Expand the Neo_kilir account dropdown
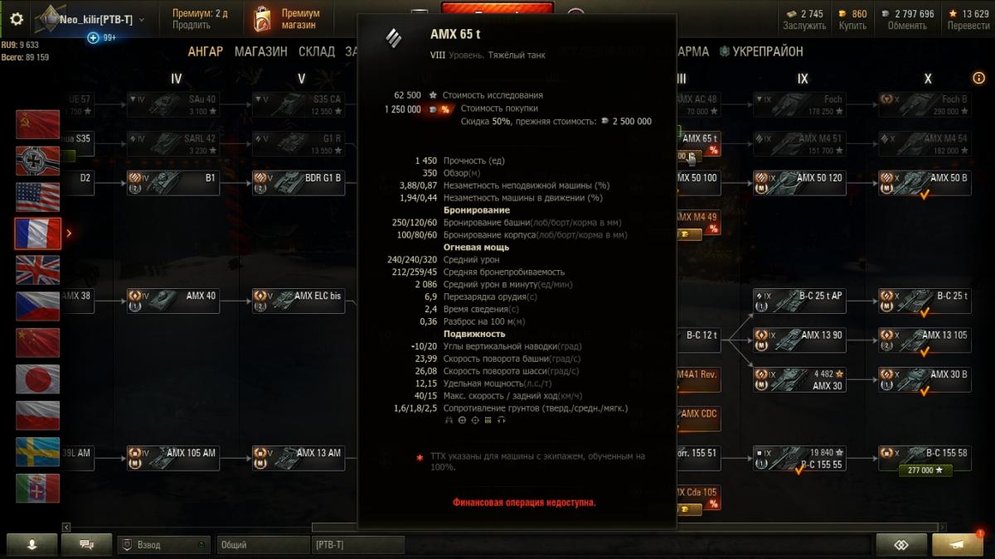This screenshot has width=995, height=559. [x=141, y=19]
